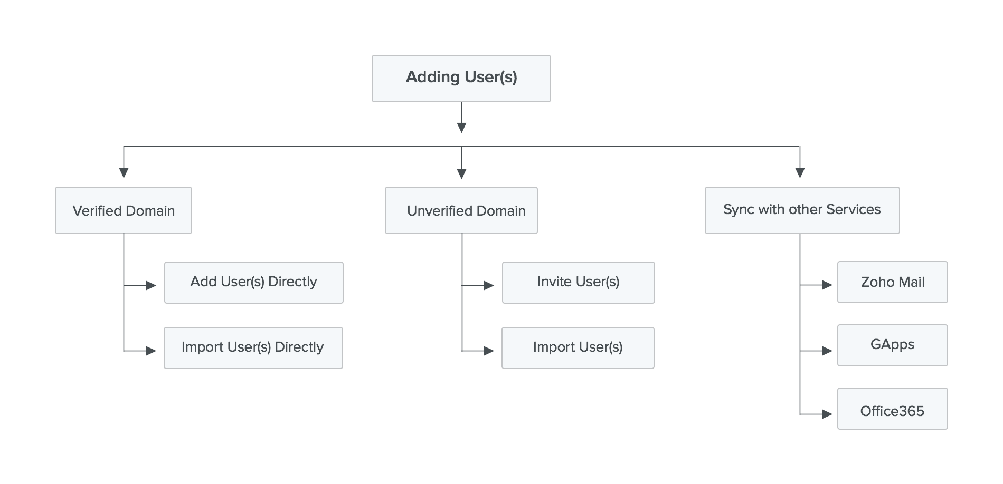This screenshot has width=1003, height=484.
Task: Click the arrowhead directly below Adding User(s)
Action: (461, 128)
